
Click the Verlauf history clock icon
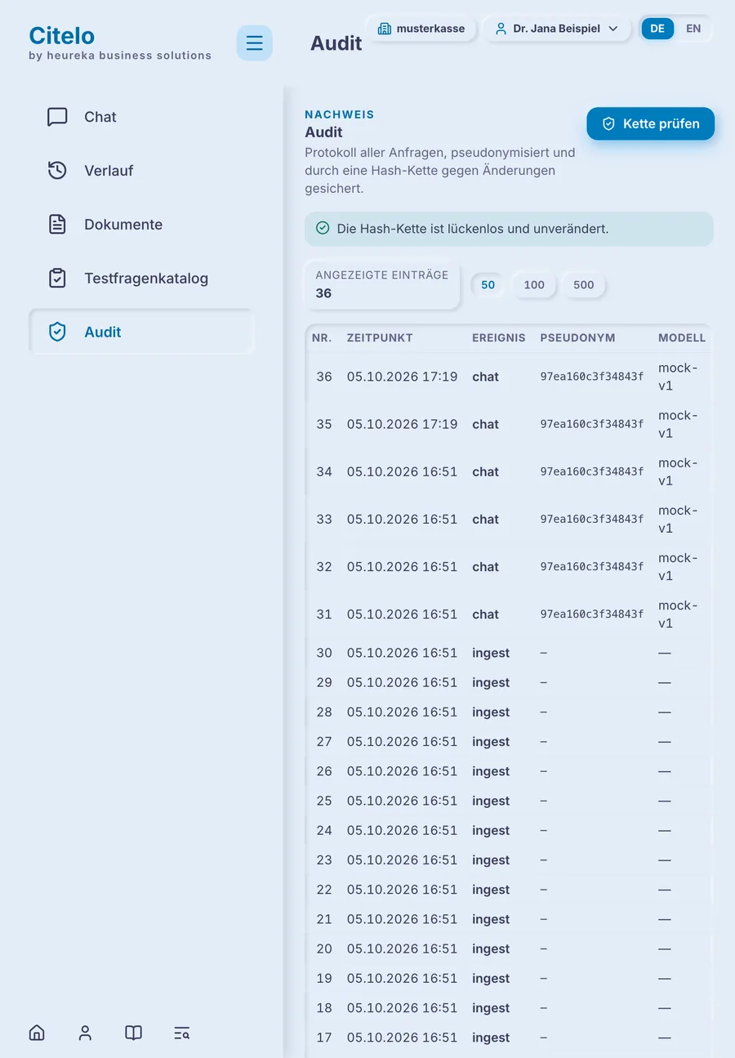coord(57,171)
